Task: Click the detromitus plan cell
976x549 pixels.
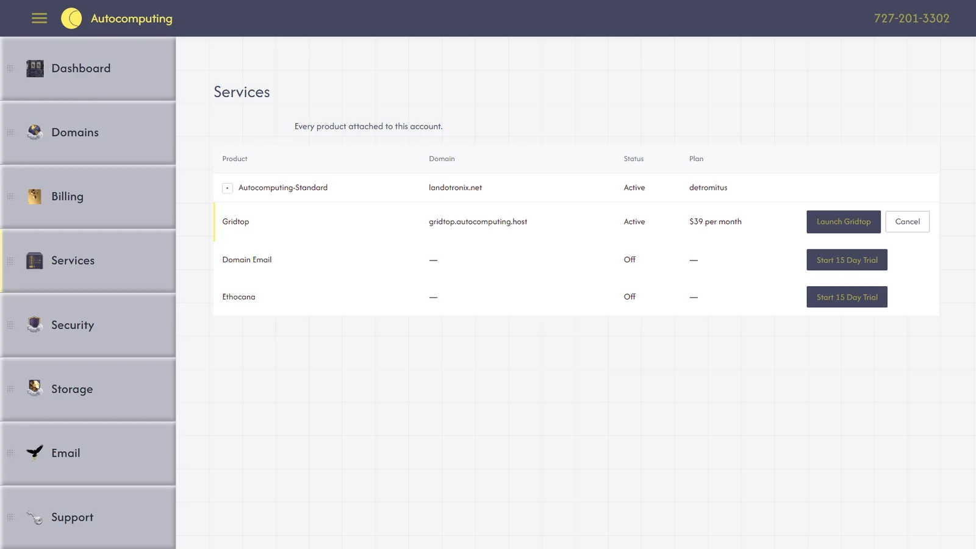Action: click(x=708, y=188)
